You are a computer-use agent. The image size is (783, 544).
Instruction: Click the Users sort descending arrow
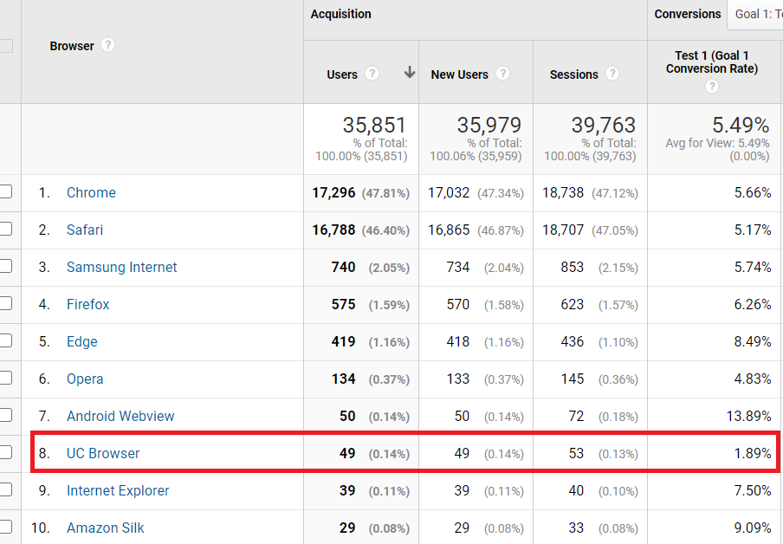pyautogui.click(x=410, y=73)
